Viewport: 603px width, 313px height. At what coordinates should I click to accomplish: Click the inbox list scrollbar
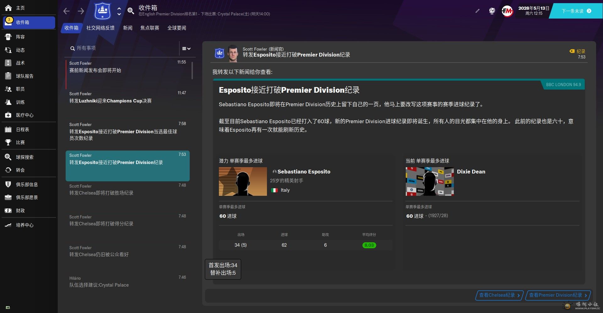click(192, 70)
